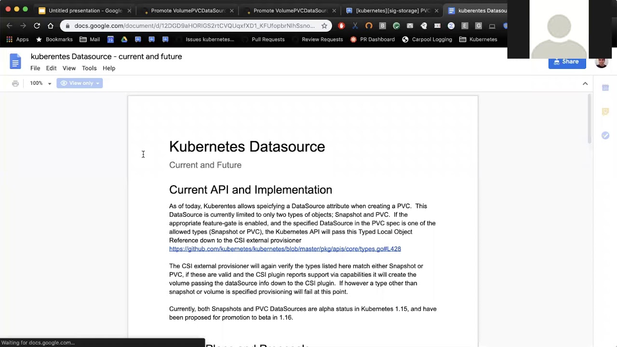Open the github types.go#L428 link
Screen dimensions: 617x347
[285, 249]
